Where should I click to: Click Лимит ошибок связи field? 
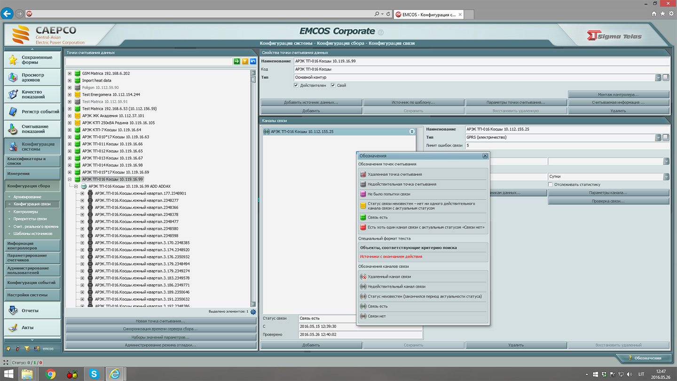tap(567, 145)
